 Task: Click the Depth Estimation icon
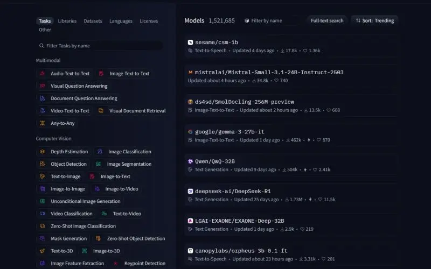click(43, 152)
